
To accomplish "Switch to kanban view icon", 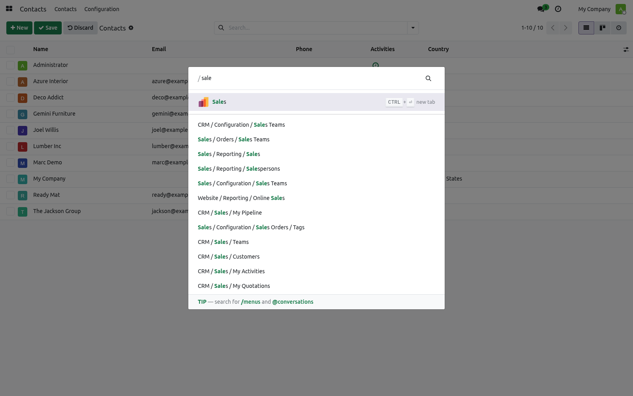I will (603, 28).
